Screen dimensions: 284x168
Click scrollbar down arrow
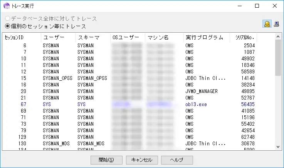click(278, 146)
